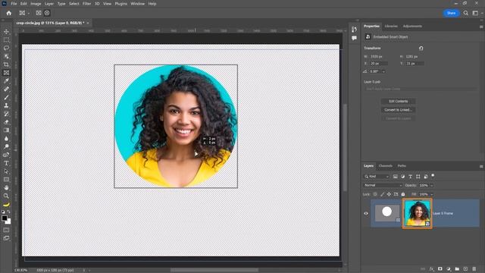This screenshot has height=273, width=485.
Task: Click the foreground color swatch
Action: pos(5,218)
